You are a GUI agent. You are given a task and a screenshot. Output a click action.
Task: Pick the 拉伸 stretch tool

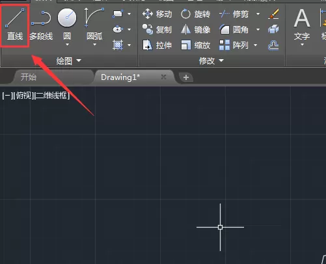click(157, 45)
